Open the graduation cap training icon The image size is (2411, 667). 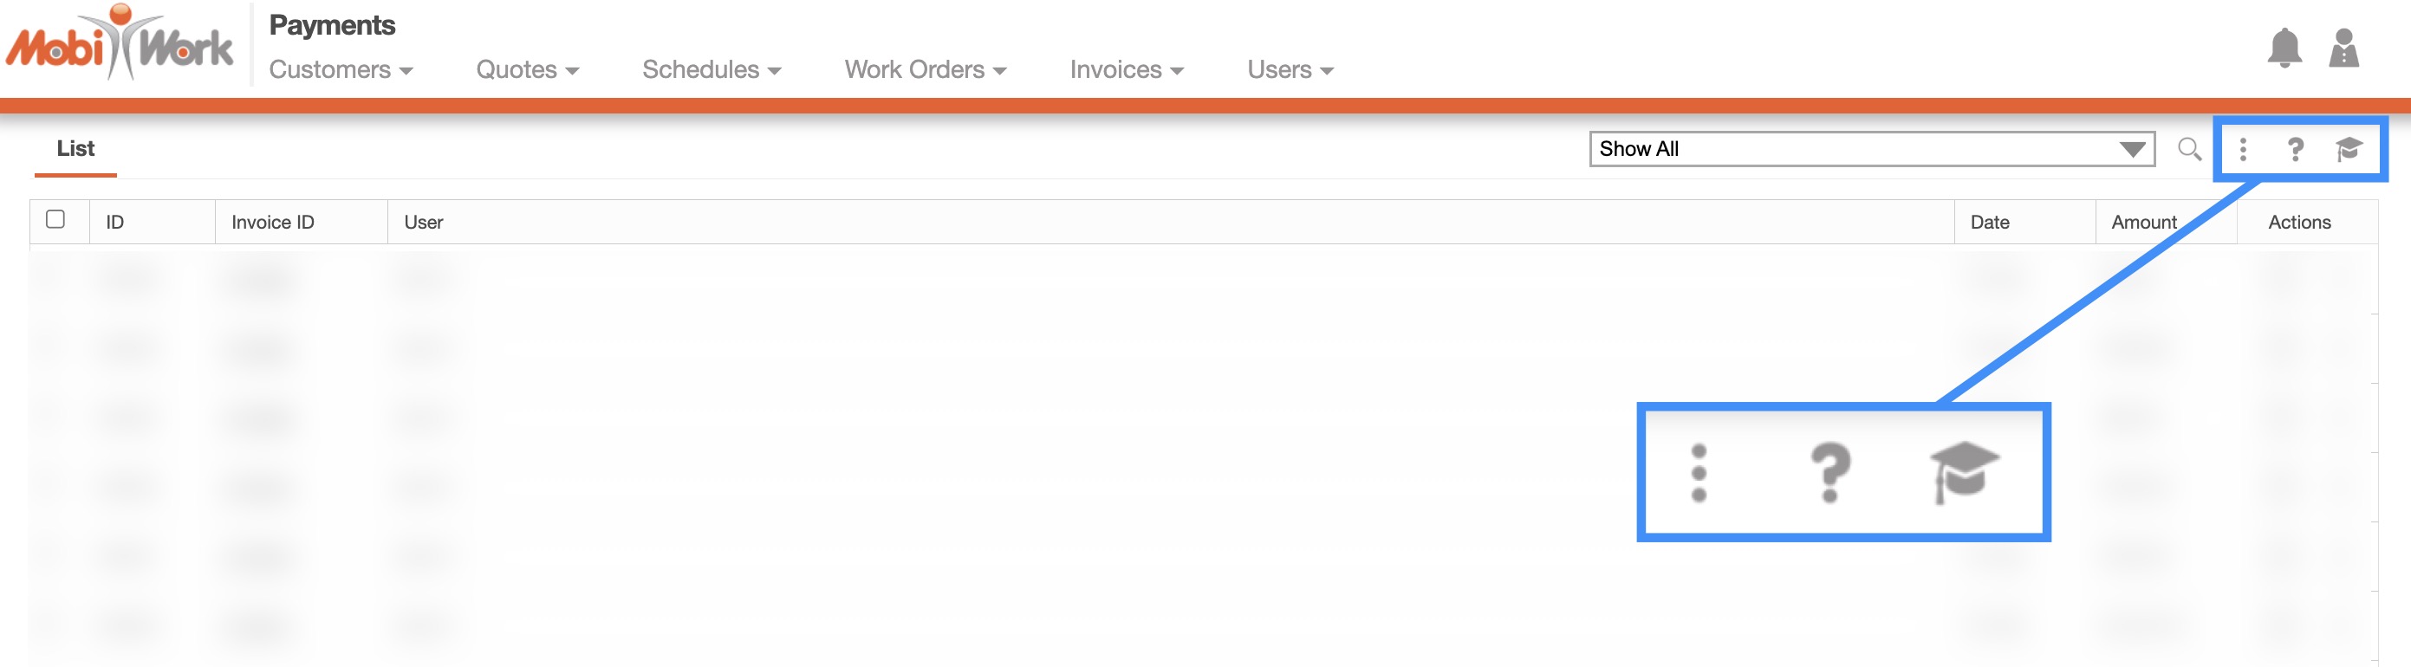point(2349,149)
